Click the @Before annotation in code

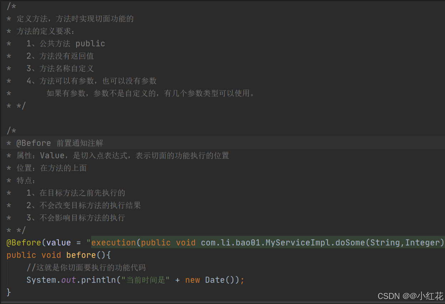[x=24, y=242]
